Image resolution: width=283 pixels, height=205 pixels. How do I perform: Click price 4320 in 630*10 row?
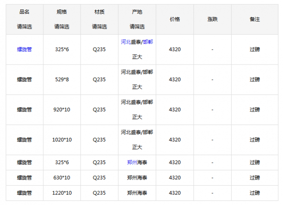[x=175, y=178]
